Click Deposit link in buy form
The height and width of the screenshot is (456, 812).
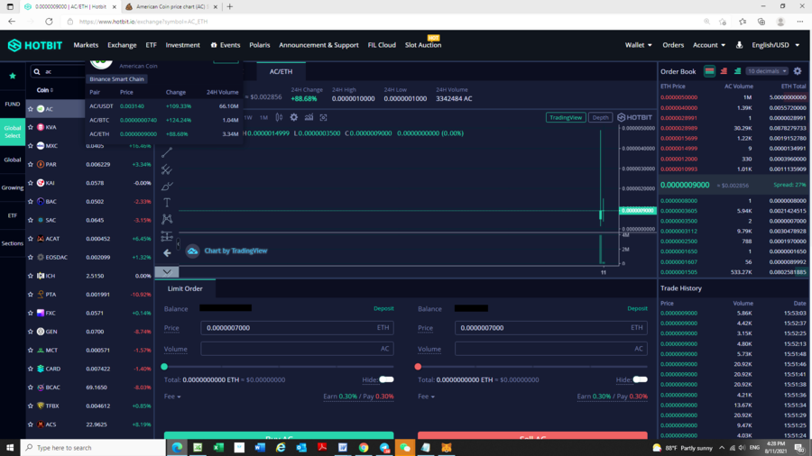[x=383, y=308]
